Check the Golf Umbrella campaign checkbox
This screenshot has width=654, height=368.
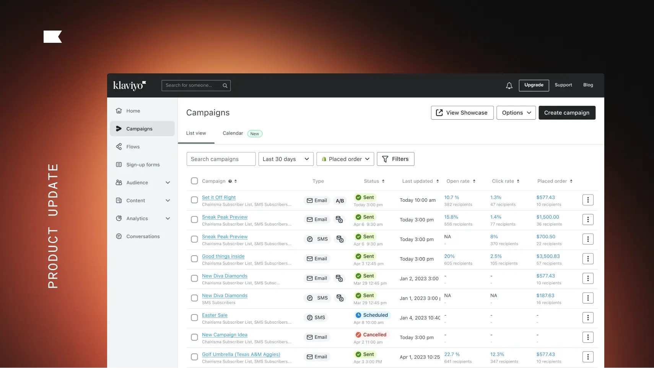point(194,357)
